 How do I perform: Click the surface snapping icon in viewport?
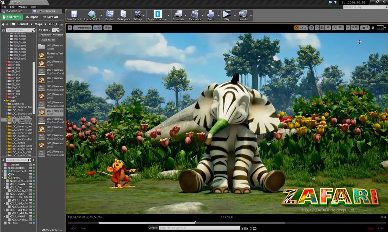pyautogui.click(x=317, y=28)
